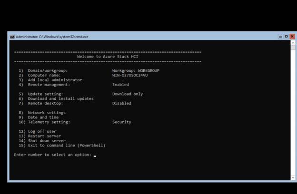297x194 pixels.
Task: Click 'Welcome to Azure Stack HCI' heading
Action: pos(108,57)
